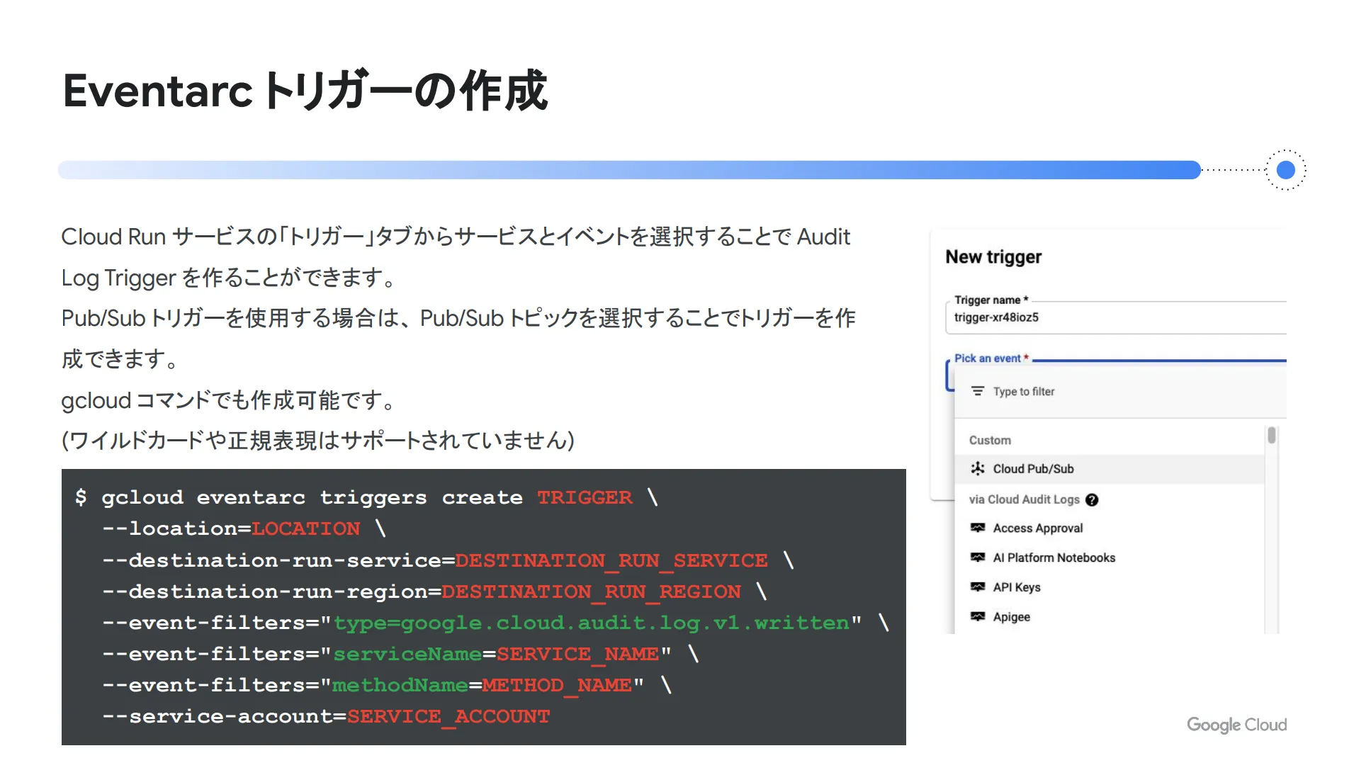Click the New trigger heading
Image resolution: width=1349 pixels, height=758 pixels.
[x=993, y=257]
